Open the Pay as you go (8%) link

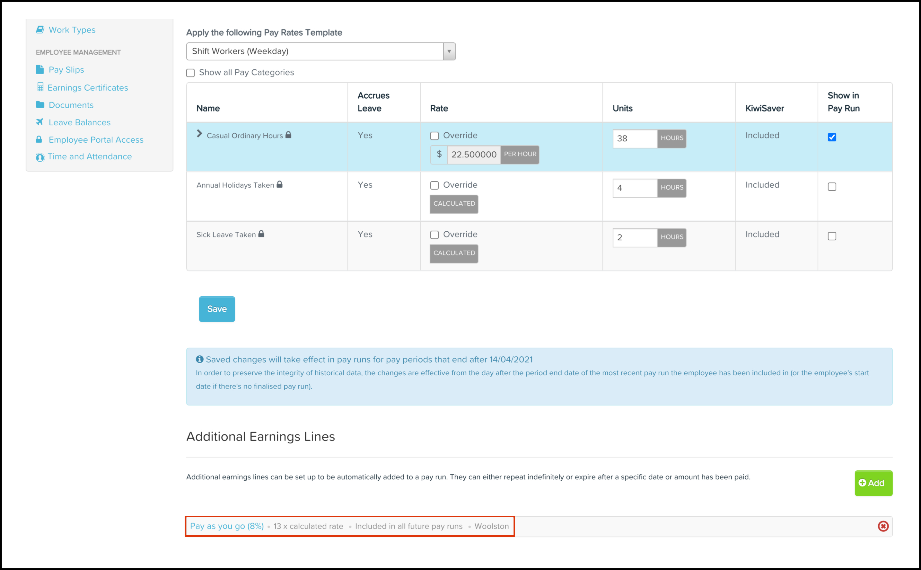click(x=227, y=526)
